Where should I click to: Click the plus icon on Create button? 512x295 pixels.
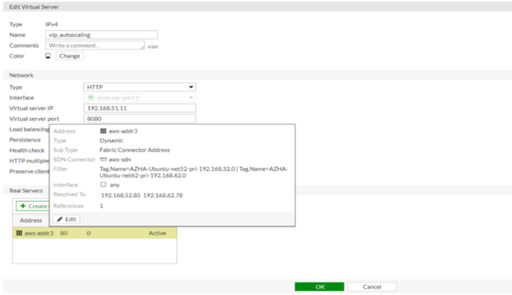click(23, 207)
